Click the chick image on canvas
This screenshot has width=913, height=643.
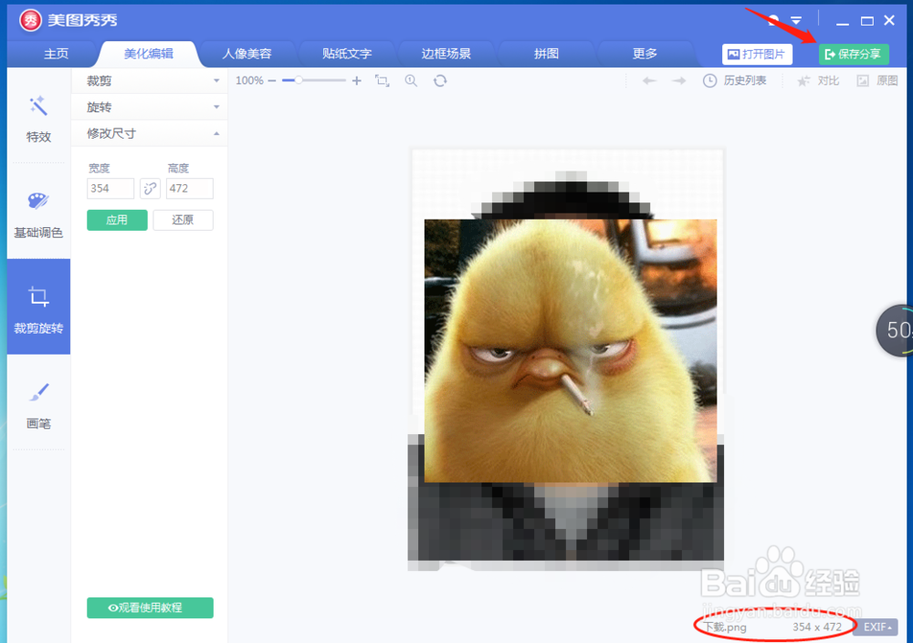570,350
